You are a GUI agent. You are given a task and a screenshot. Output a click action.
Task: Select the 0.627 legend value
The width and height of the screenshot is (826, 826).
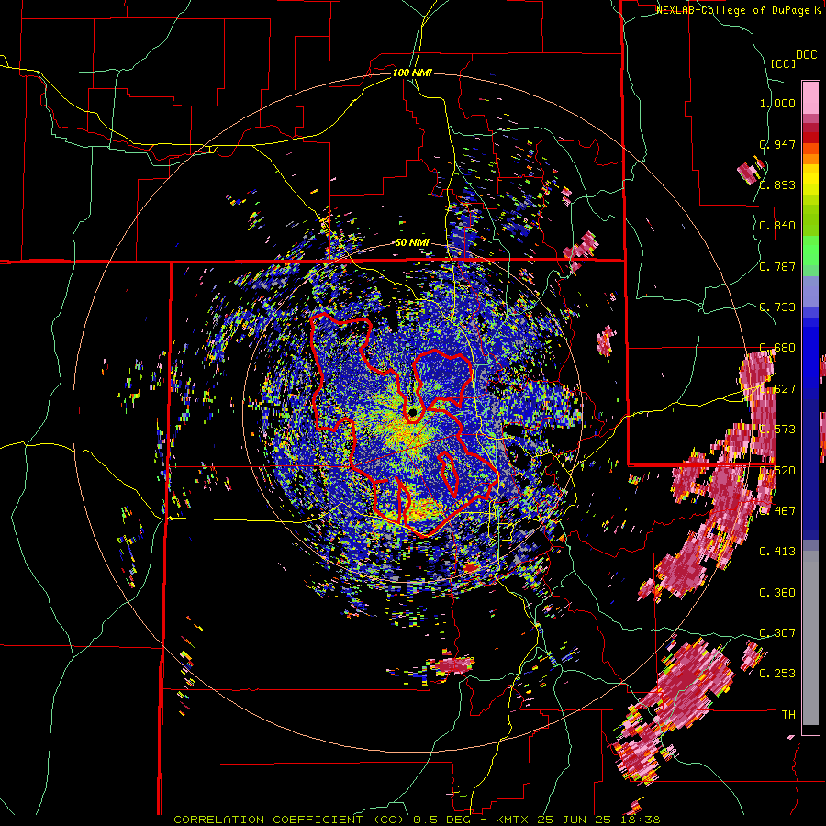777,389
